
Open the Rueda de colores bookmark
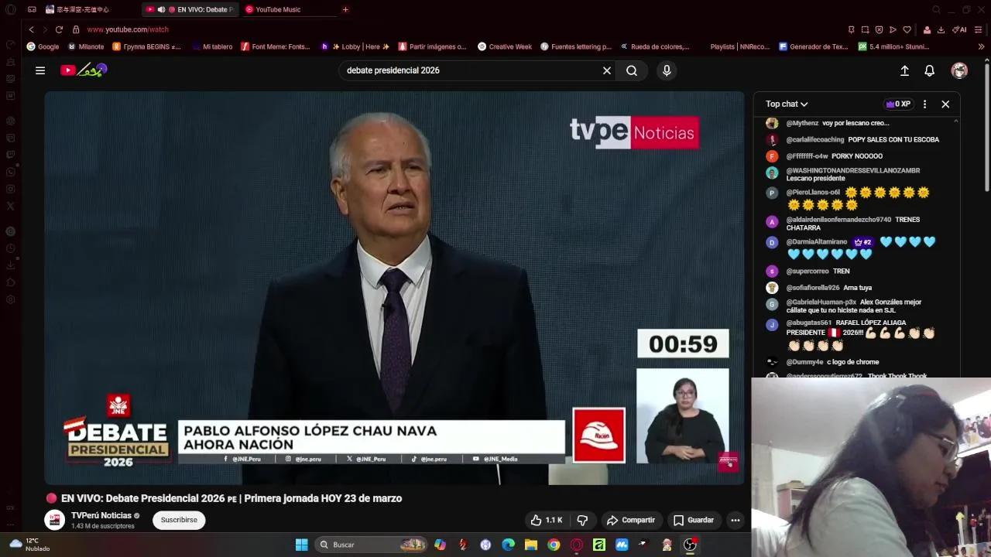[655, 46]
